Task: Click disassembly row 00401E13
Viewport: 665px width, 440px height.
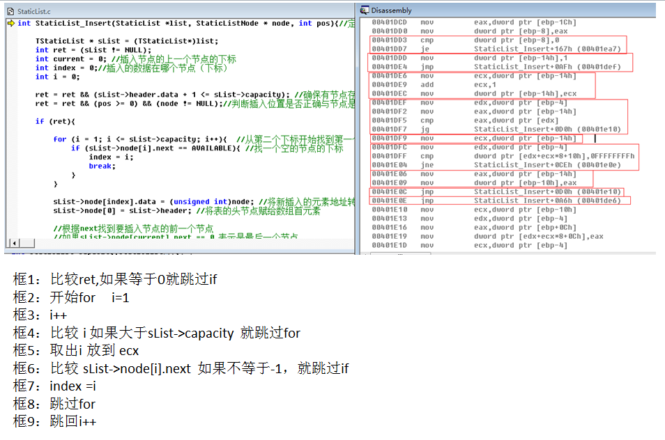Action: coord(470,218)
